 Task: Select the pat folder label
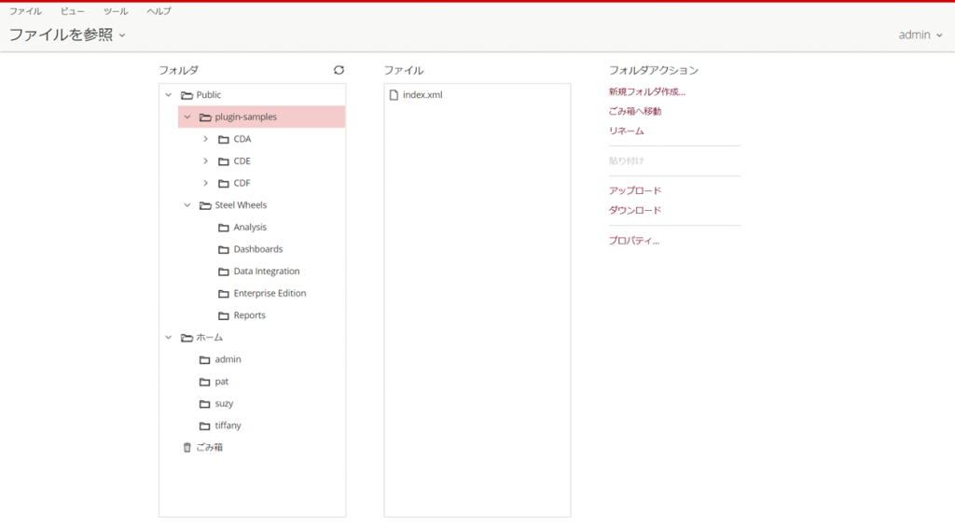(x=221, y=383)
